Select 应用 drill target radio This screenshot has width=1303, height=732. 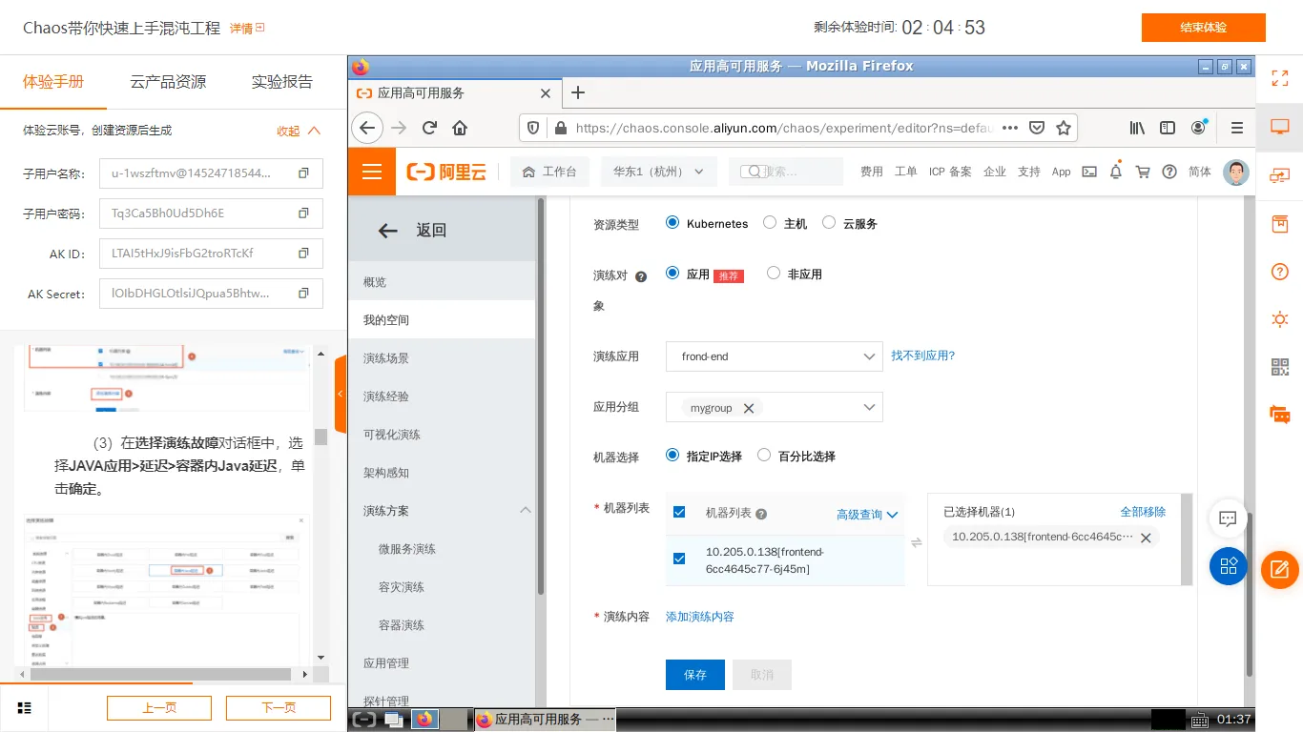click(672, 273)
